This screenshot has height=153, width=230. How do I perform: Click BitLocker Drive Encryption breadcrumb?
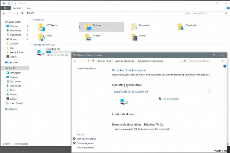(x=151, y=61)
